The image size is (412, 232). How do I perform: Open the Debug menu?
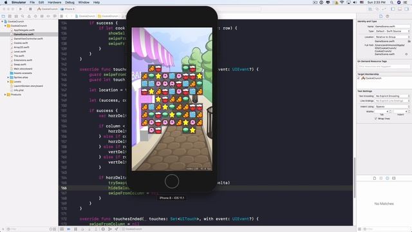[70, 3]
